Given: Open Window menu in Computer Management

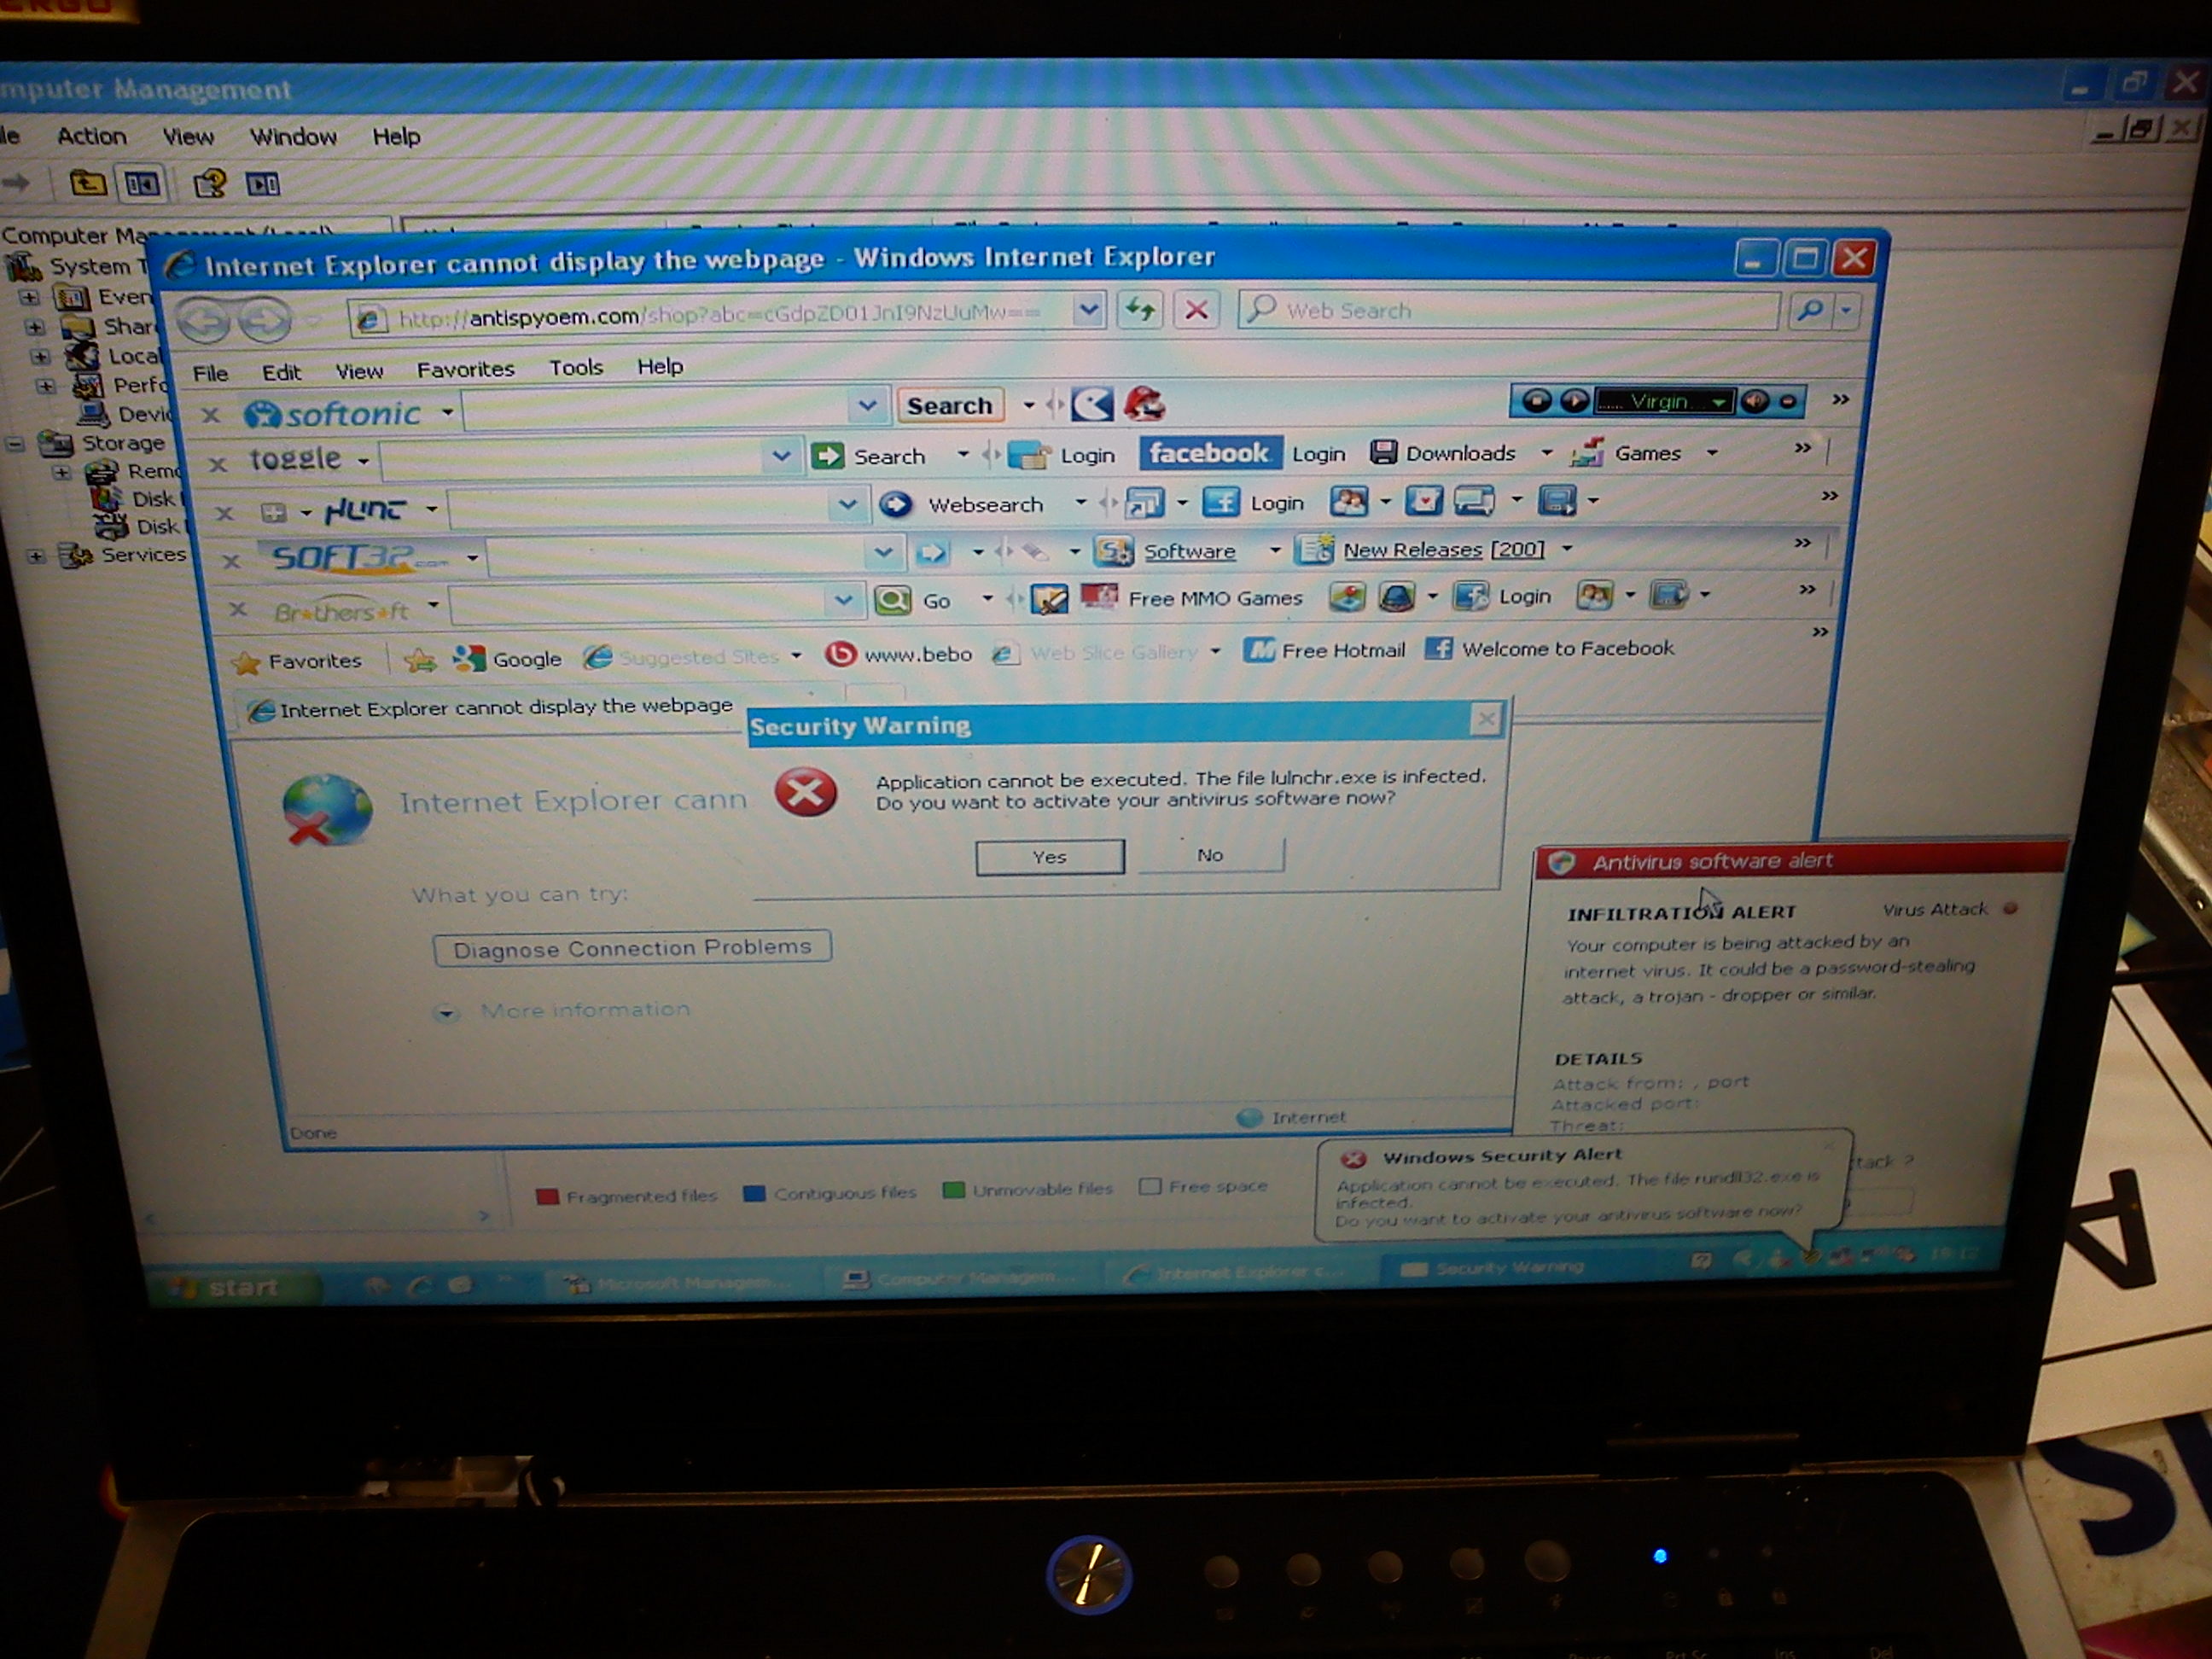Looking at the screenshot, I should click(x=293, y=136).
